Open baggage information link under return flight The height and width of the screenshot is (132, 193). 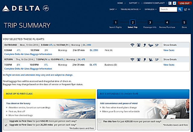pos(28,69)
